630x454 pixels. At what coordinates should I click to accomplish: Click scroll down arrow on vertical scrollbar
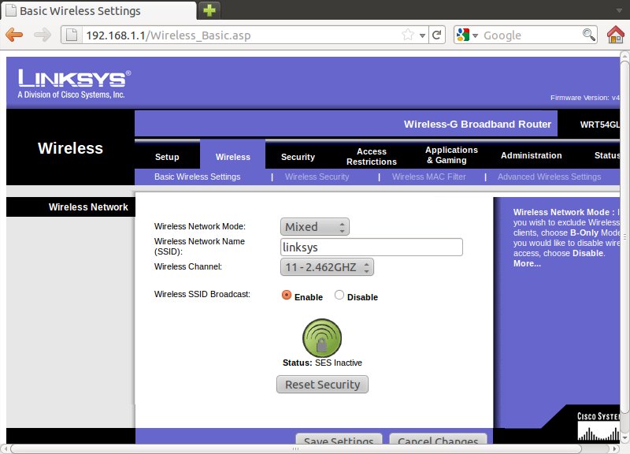coord(624,437)
